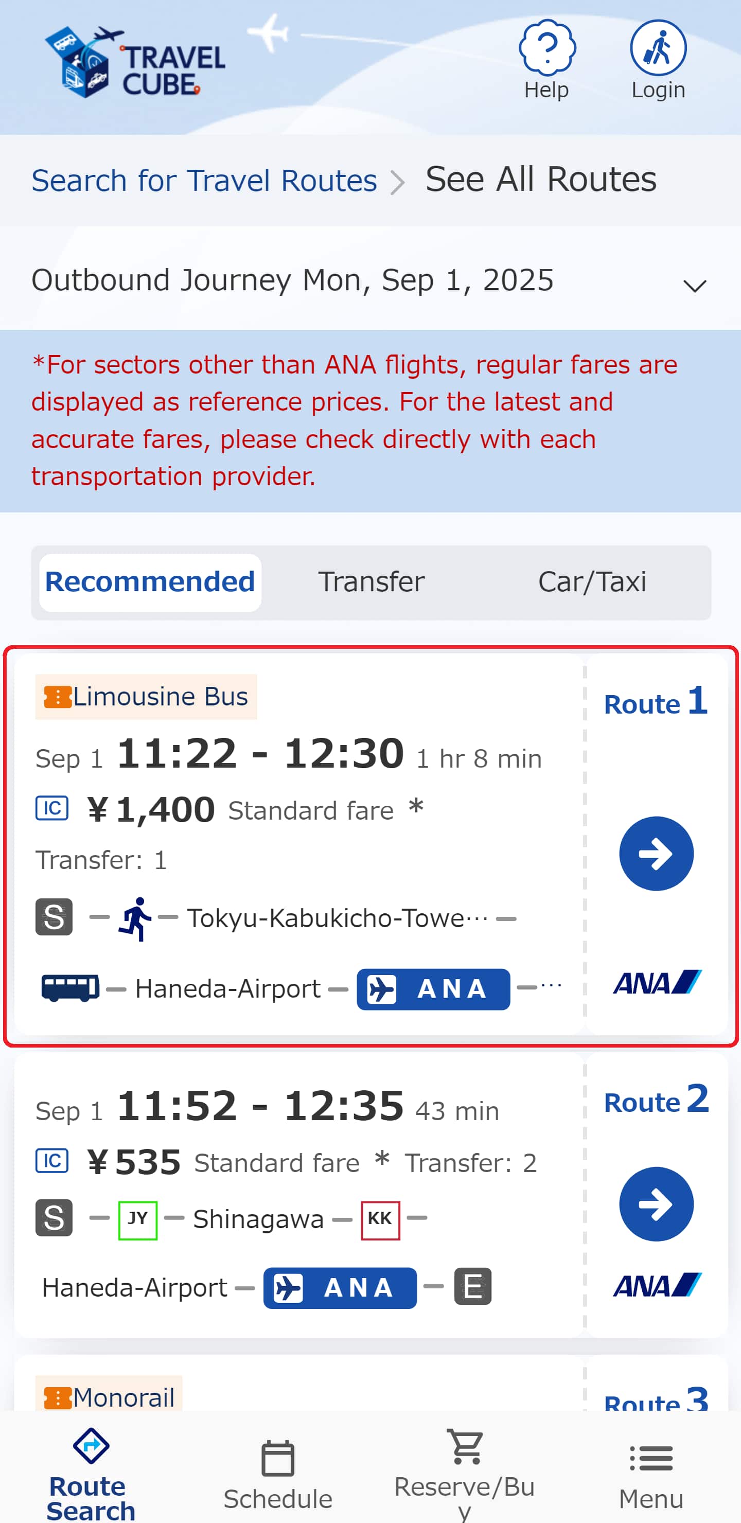
Task: Open Route 1 details arrow
Action: click(656, 853)
